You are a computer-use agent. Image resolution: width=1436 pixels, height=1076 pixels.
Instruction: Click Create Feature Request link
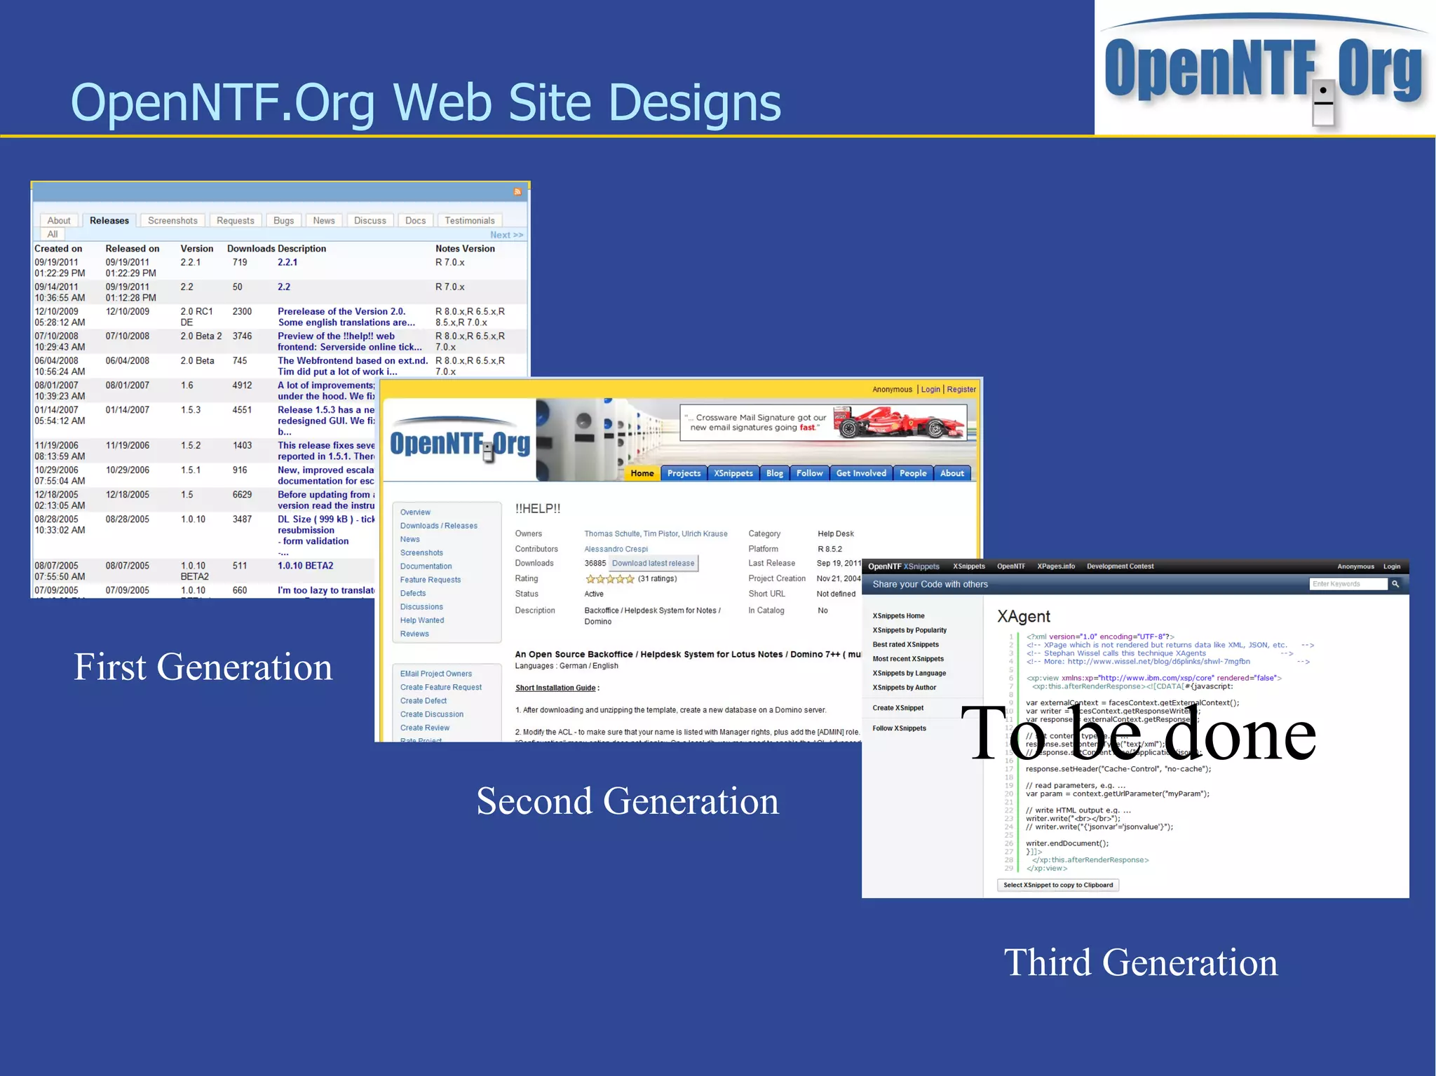coord(441,687)
